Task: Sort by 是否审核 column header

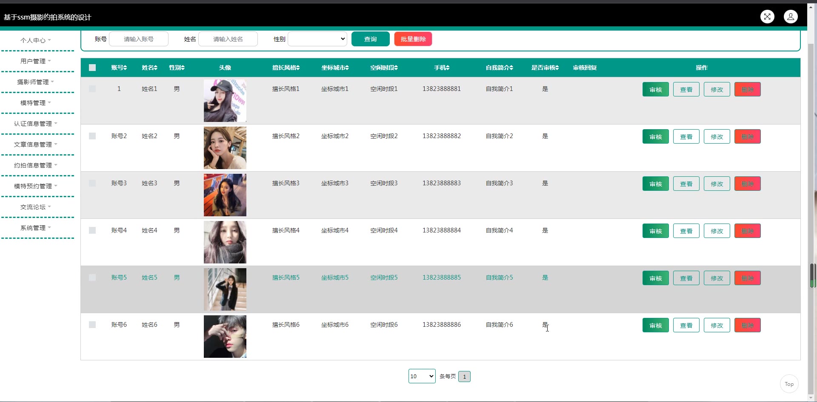Action: point(545,68)
